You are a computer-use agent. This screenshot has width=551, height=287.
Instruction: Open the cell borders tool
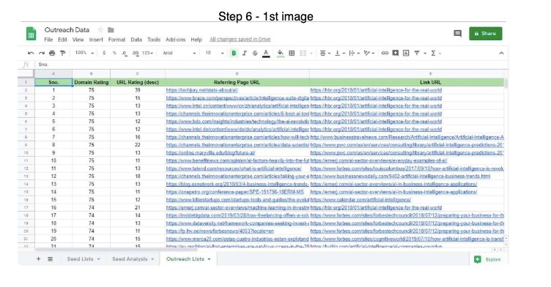point(292,53)
